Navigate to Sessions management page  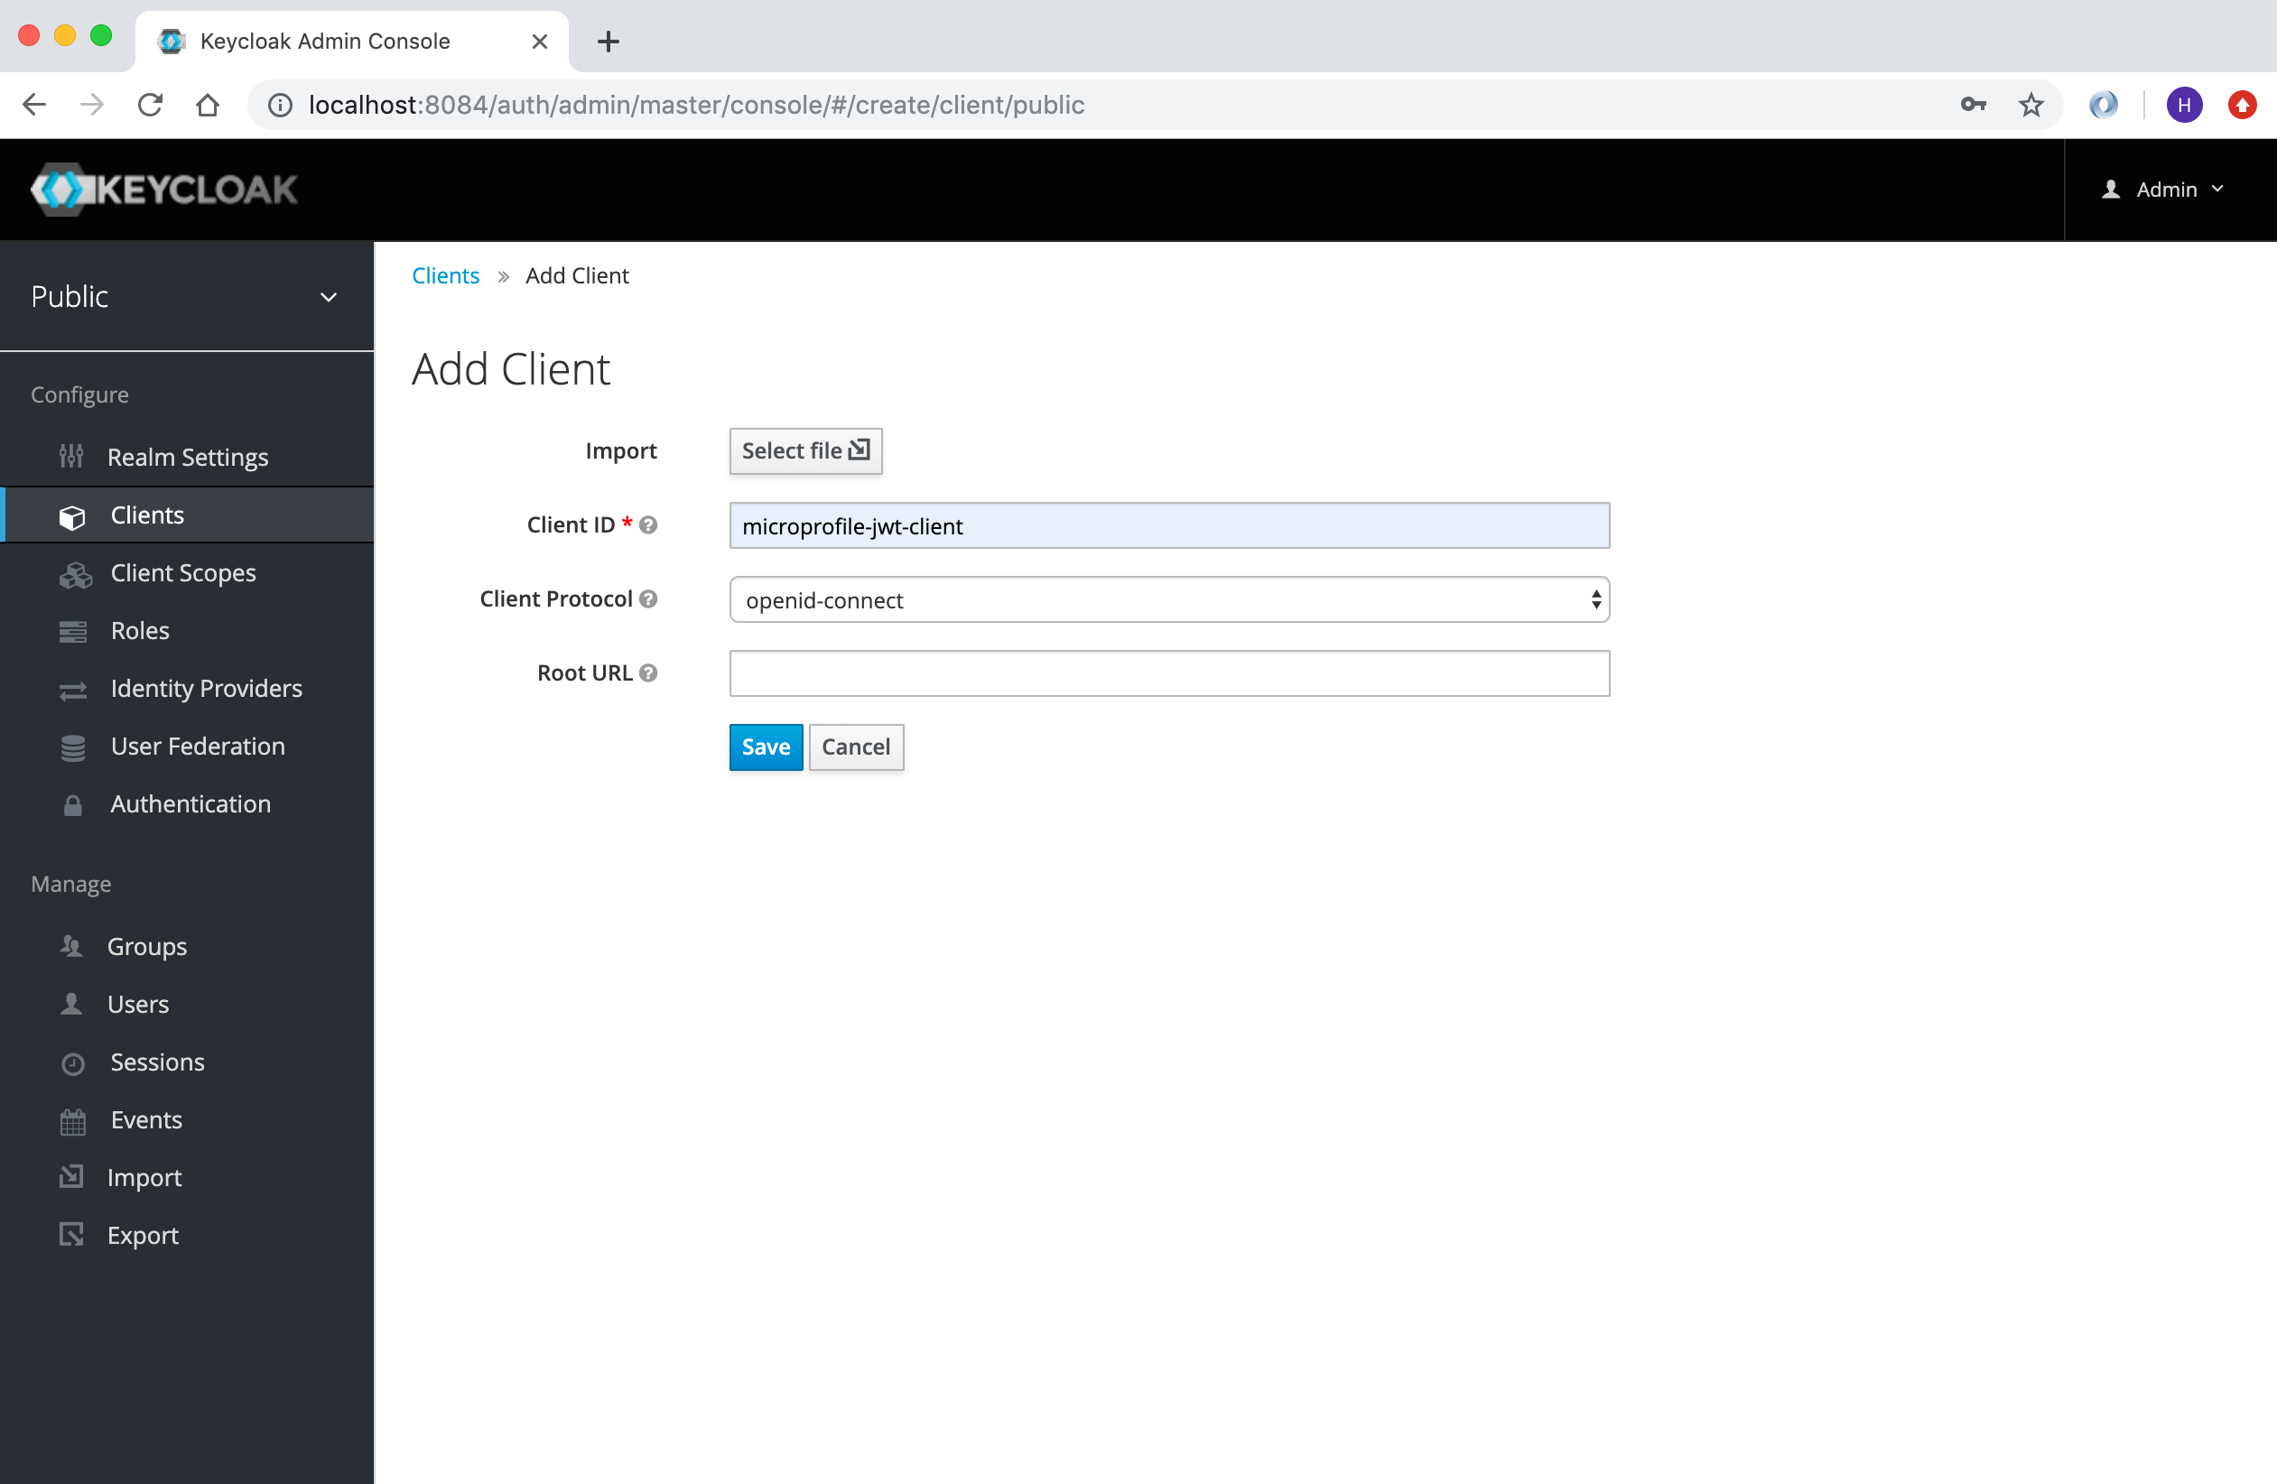point(156,1061)
